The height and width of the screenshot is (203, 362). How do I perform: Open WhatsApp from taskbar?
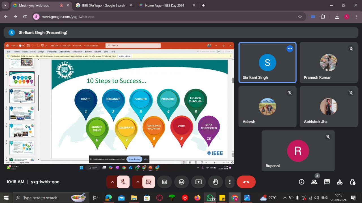coord(210,198)
